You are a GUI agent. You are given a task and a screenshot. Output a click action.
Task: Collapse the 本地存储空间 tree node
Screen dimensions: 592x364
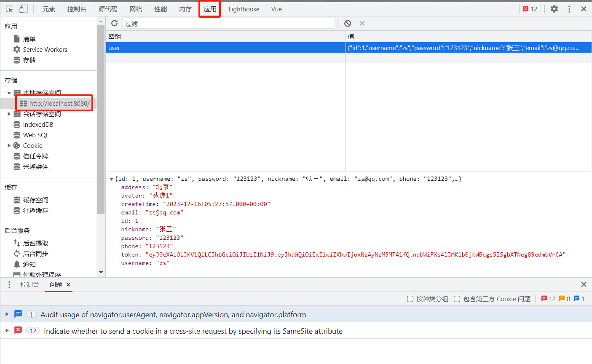(10, 93)
